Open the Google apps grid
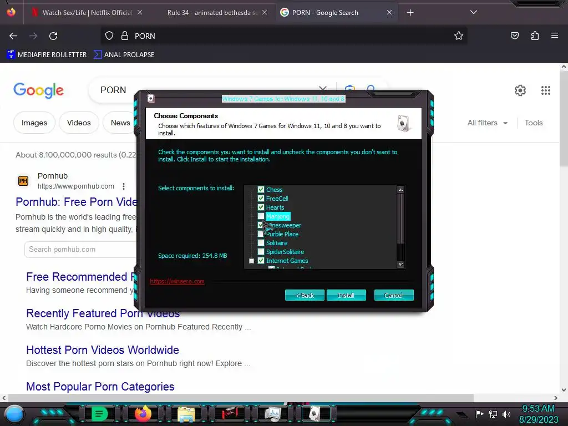This screenshot has width=568, height=426. (546, 90)
